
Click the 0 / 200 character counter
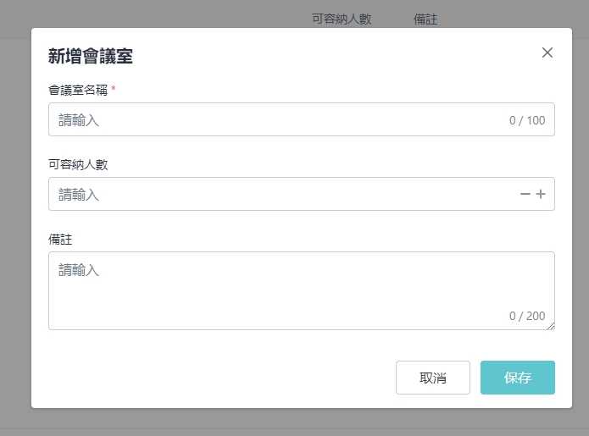(527, 316)
